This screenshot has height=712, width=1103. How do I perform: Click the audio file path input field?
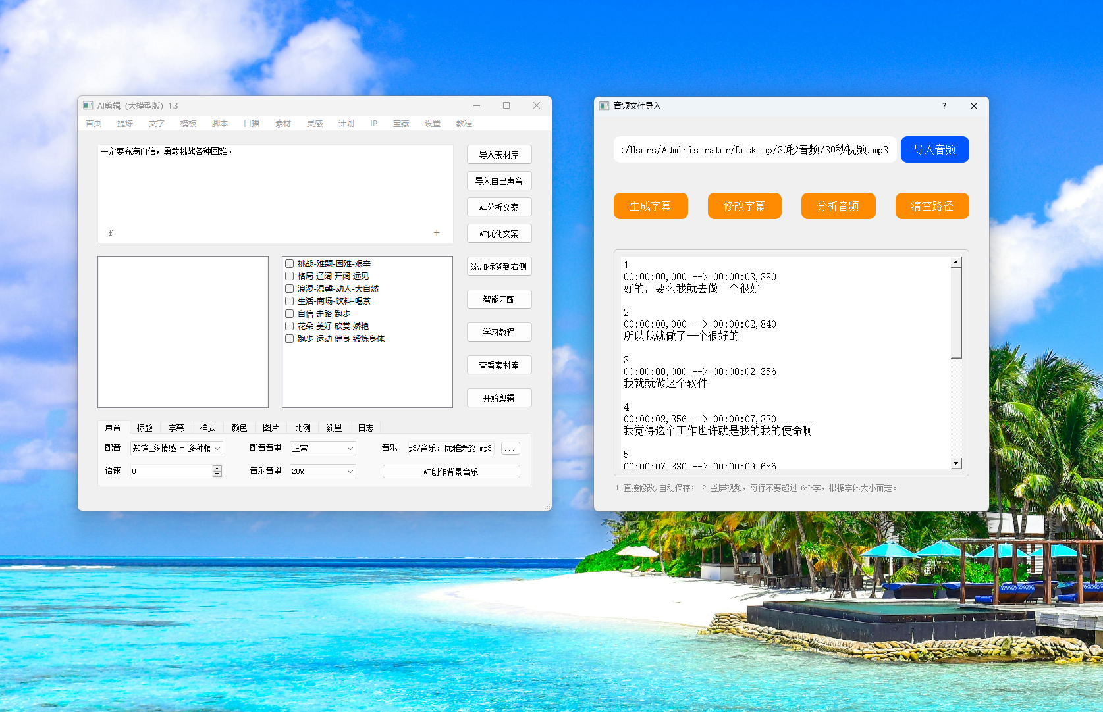pos(753,150)
